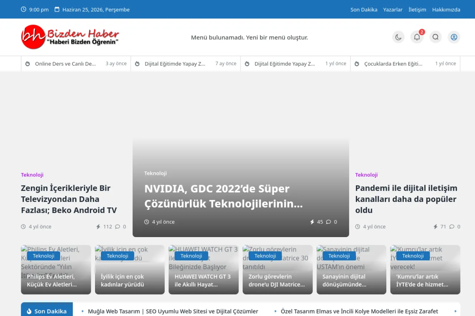Click Teknoloji badge on Sanayinin dijital card
Screen dimensions: 475x316
339,256
